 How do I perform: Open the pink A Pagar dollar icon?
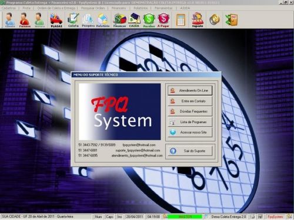163,20
